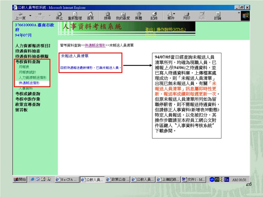This screenshot has width=263, height=197.
Task: Open 待遇資料抽查模擬 sidebar menu item
Action: pyautogui.click(x=32, y=56)
